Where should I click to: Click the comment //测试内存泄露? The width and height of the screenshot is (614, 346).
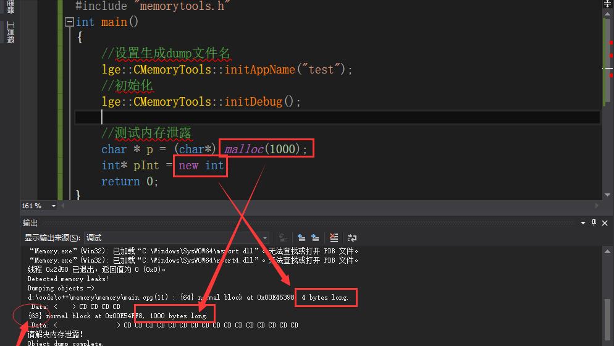coord(147,133)
